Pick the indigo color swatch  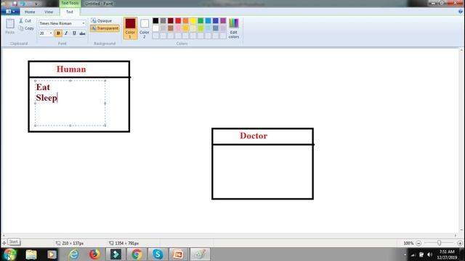216,20
